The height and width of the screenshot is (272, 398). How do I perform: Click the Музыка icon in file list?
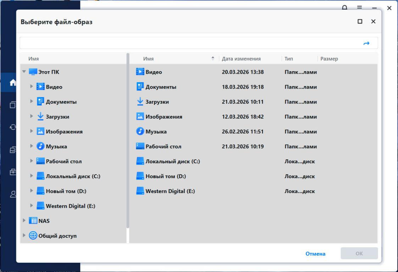[x=140, y=131]
